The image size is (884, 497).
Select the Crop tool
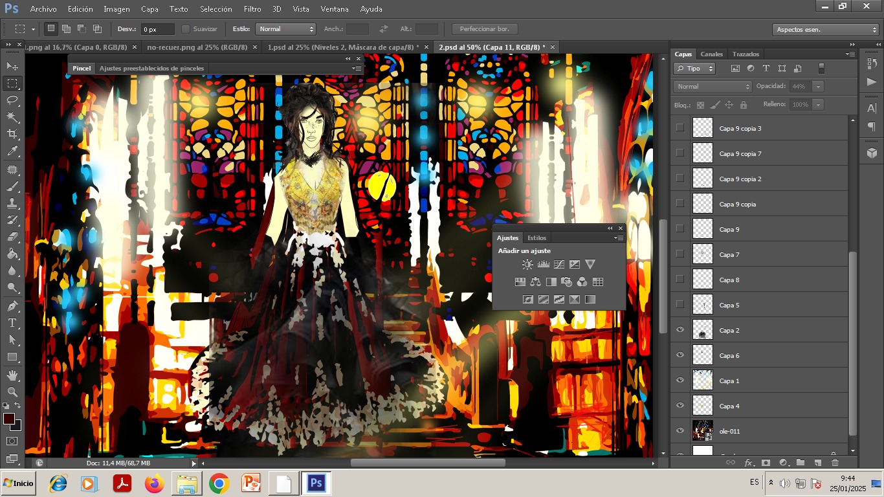coord(12,134)
